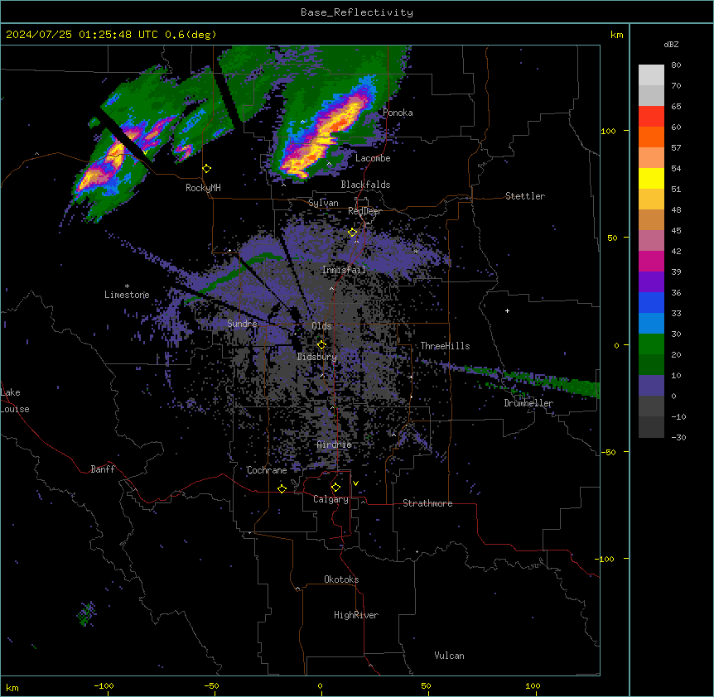Click the Ponoka city label
The height and width of the screenshot is (697, 714).
[398, 113]
